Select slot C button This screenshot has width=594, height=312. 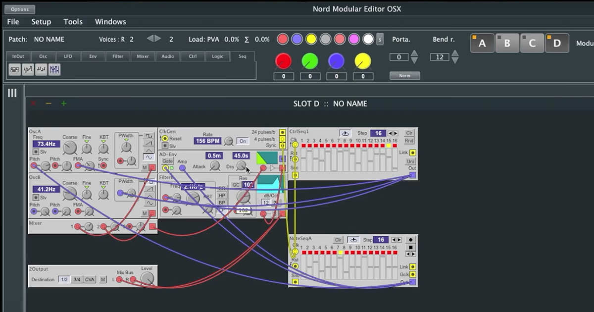[x=532, y=44]
